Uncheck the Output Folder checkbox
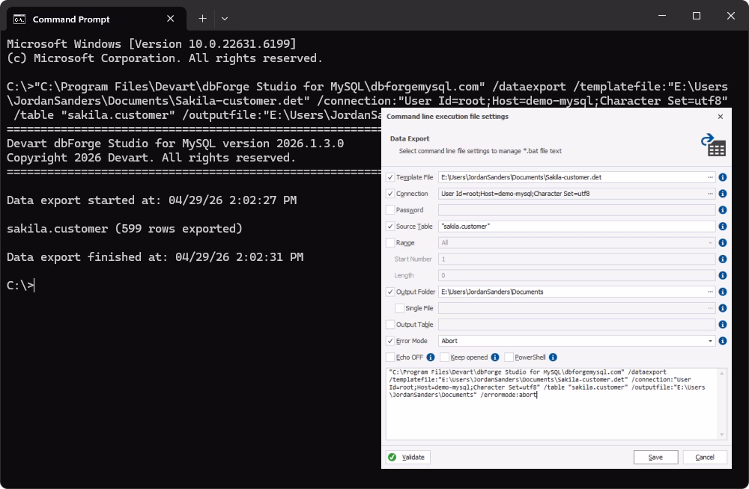749x489 pixels. [x=390, y=292]
